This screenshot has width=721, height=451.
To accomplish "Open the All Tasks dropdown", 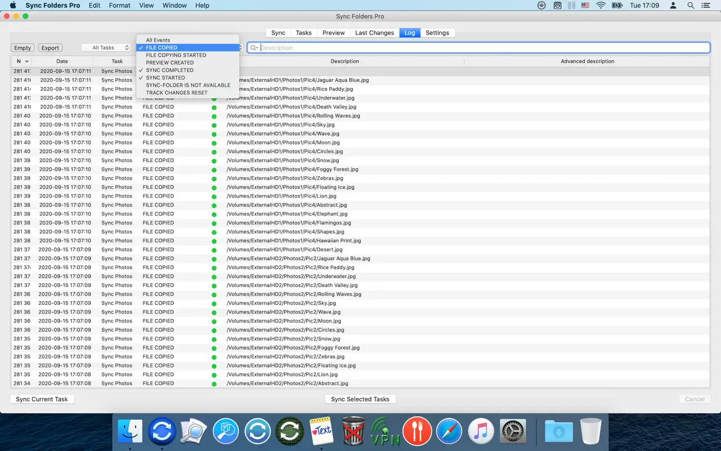I will click(x=107, y=48).
